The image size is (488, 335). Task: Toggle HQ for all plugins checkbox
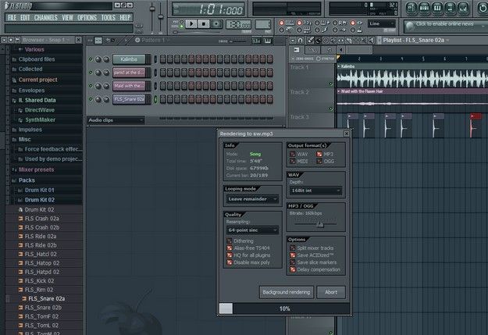click(x=230, y=255)
